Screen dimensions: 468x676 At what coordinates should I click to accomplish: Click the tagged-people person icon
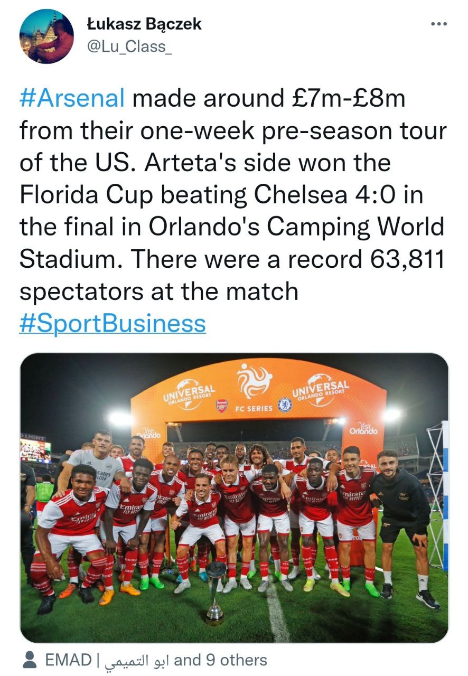pos(31,660)
